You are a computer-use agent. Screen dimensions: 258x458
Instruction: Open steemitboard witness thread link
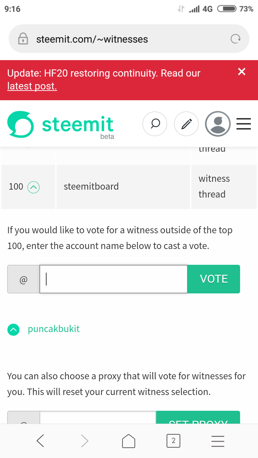pyautogui.click(x=214, y=186)
